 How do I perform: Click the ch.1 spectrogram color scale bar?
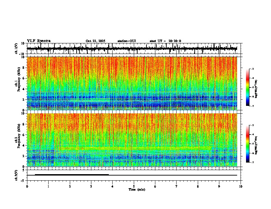248,87
